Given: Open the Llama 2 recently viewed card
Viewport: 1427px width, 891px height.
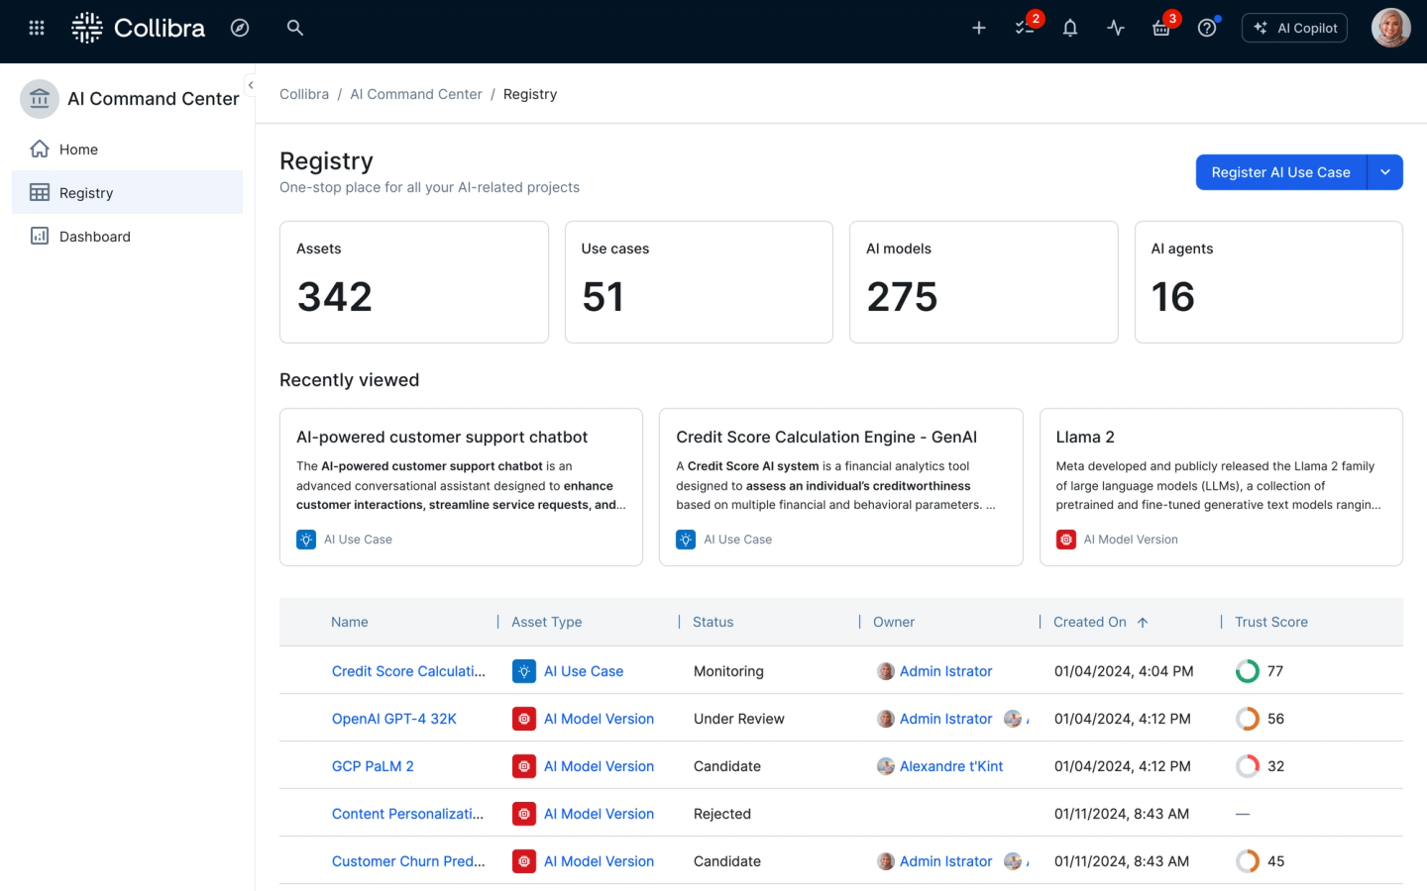Looking at the screenshot, I should point(1220,487).
